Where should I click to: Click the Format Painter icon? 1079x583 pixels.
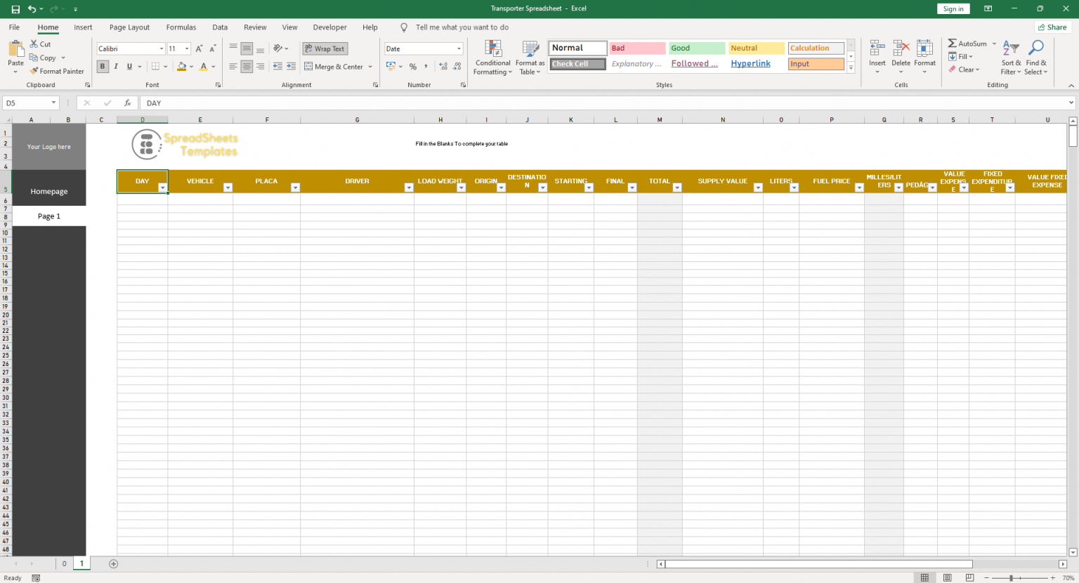click(x=34, y=71)
